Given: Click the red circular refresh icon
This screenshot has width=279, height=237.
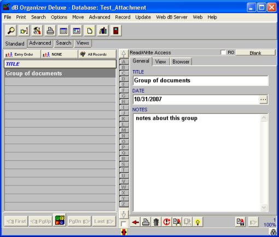Looking at the screenshot, I should click(166, 222).
